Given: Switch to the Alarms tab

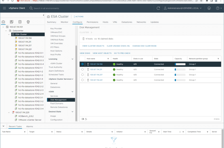Looking at the screenshot, I should click(x=30, y=126).
